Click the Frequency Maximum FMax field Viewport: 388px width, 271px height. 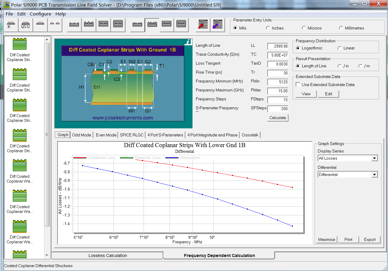[278, 91]
